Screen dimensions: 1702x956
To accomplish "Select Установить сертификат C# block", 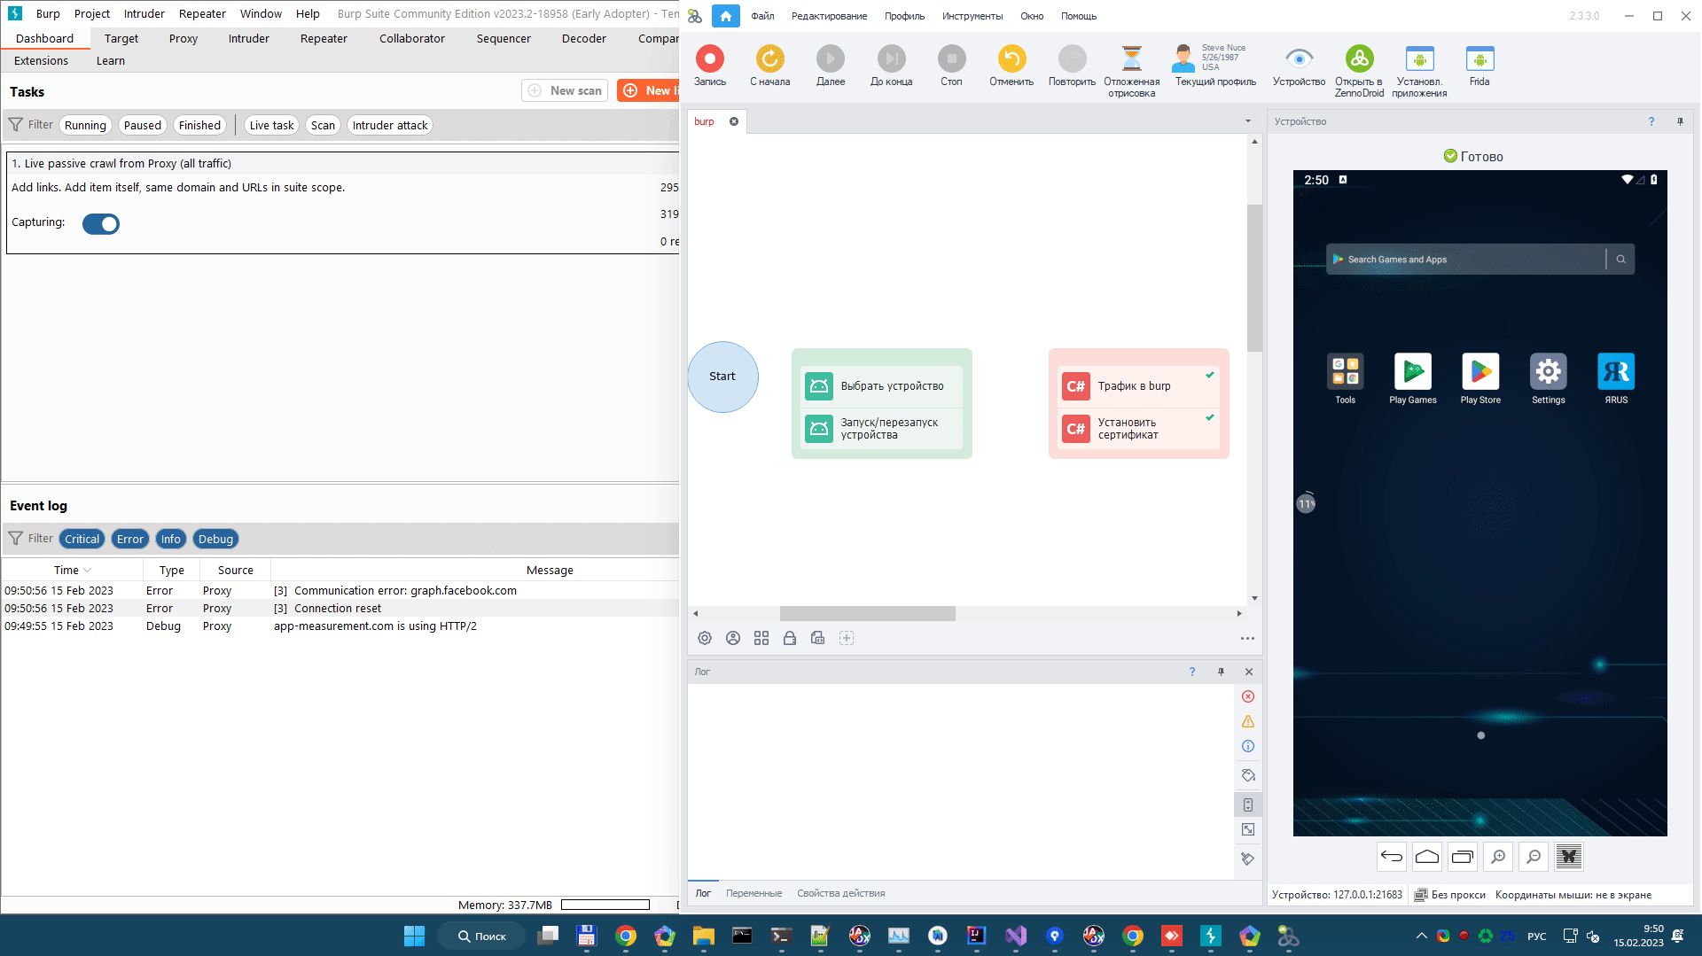I will 1139,429.
